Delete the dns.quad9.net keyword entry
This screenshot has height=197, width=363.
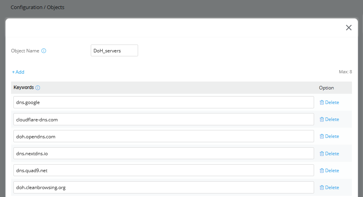[329, 171]
